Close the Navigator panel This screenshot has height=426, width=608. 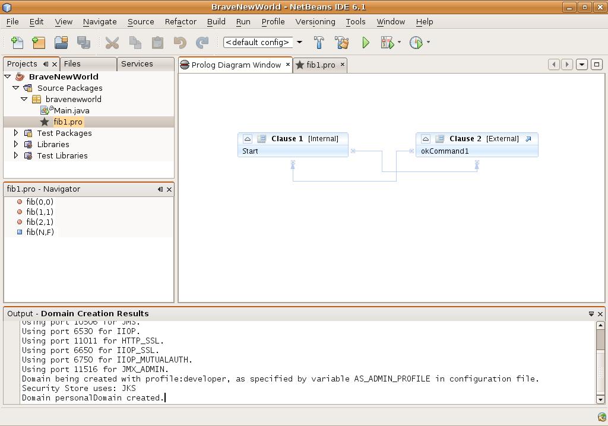169,189
